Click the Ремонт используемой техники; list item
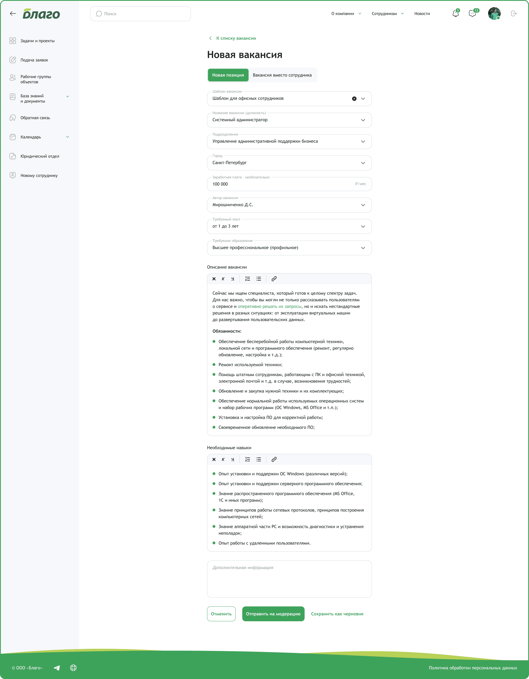The image size is (529, 679). [x=250, y=365]
